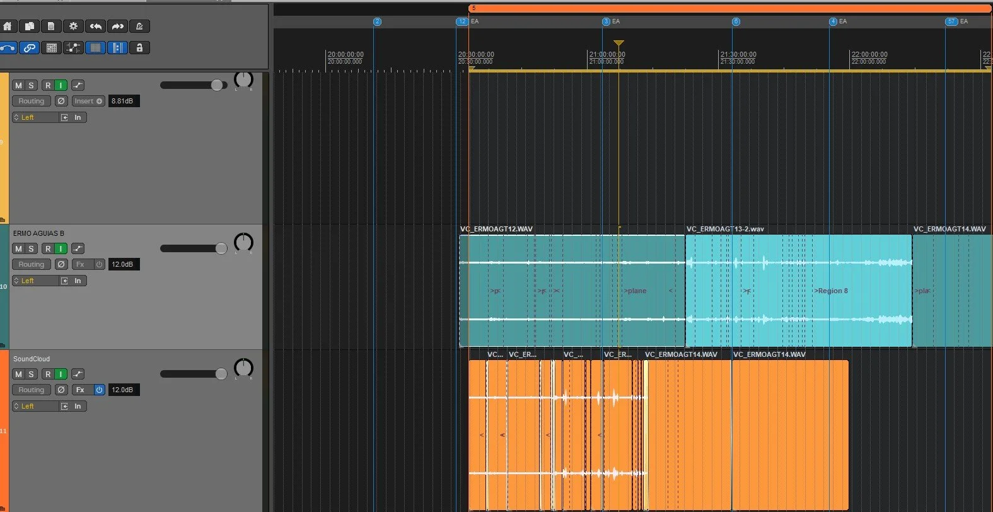Image resolution: width=993 pixels, height=512 pixels.
Task: Toggle SoundCloud track FX bypass power button
Action: 99,390
